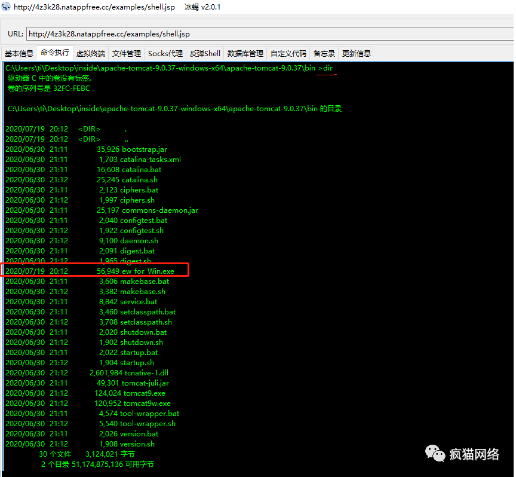Click the ciphers.bat entry

click(82, 190)
